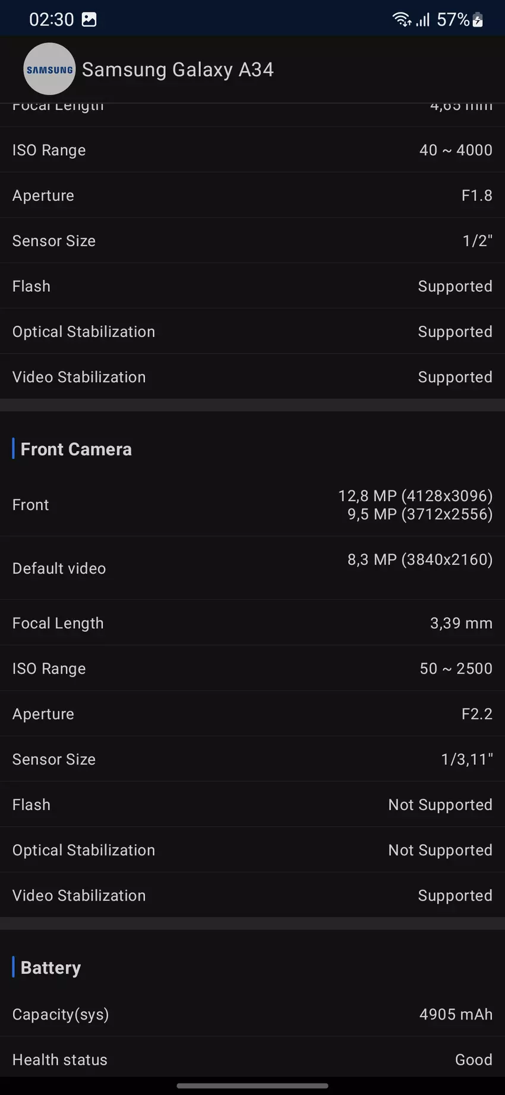
Task: Tap the Sensor Size 1/2" row
Action: pos(252,241)
